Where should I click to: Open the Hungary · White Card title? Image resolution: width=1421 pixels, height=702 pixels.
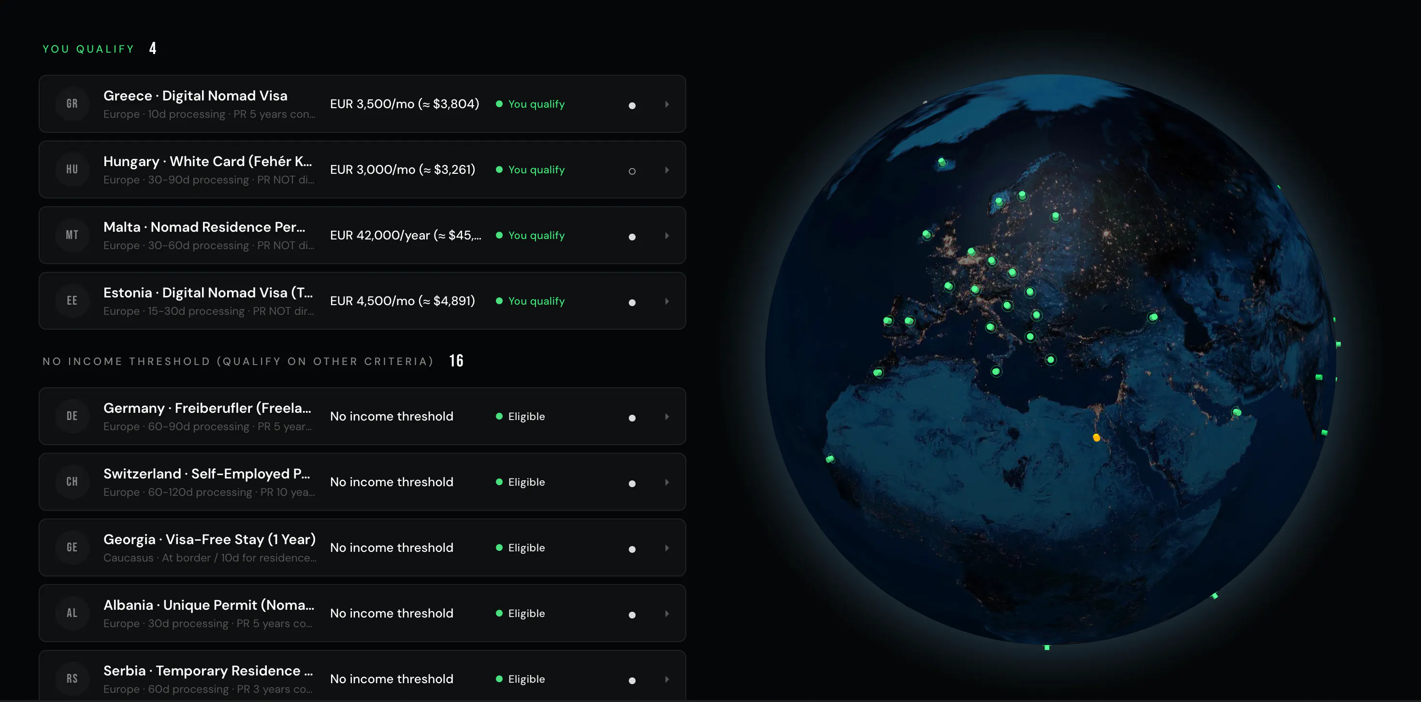click(x=208, y=161)
